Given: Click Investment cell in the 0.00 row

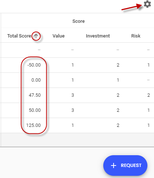Looking at the screenshot, I should coord(118,80).
